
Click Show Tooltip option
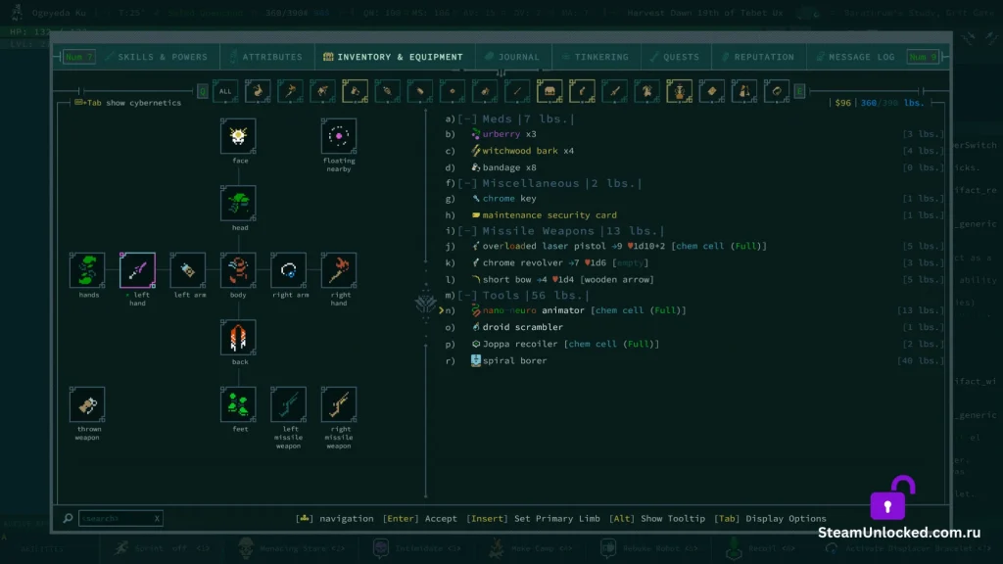657,519
